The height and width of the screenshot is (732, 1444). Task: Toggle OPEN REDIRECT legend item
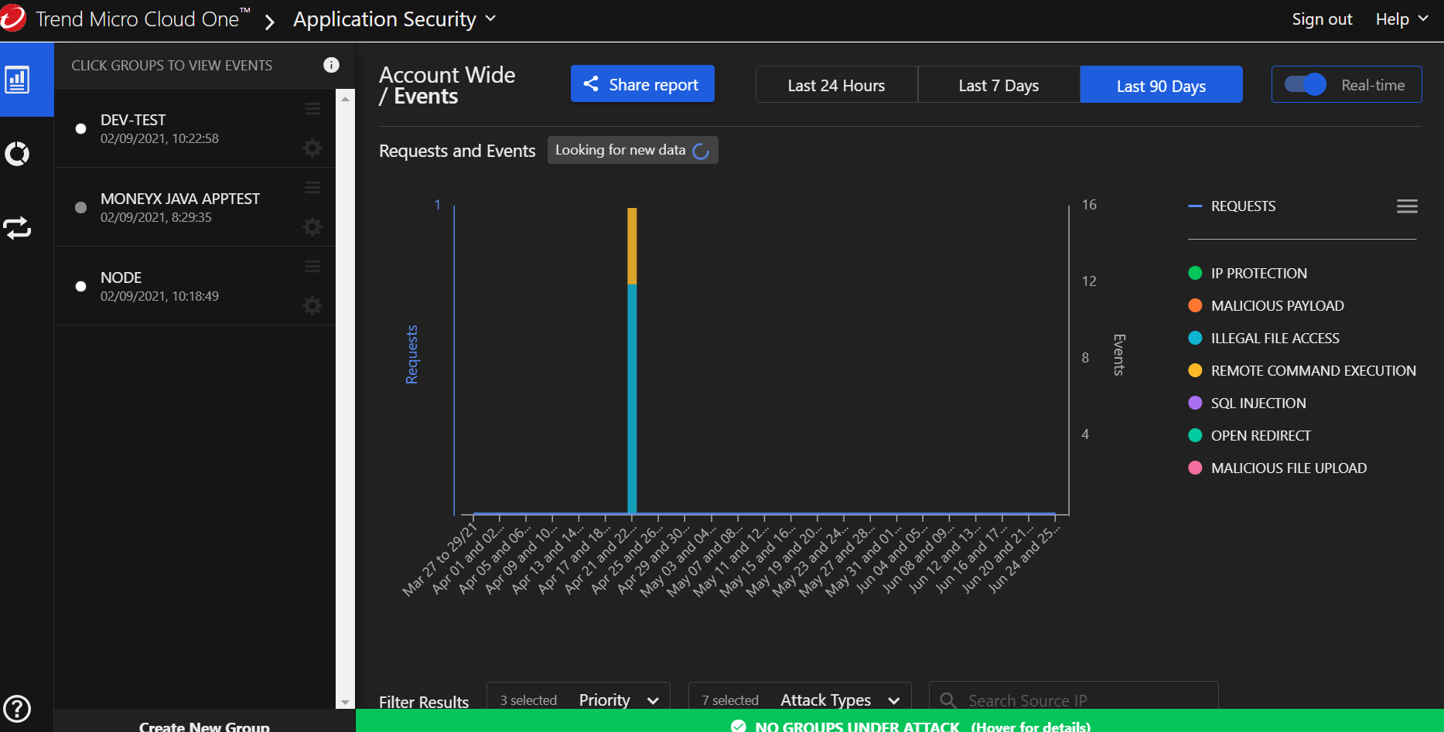click(x=1249, y=435)
